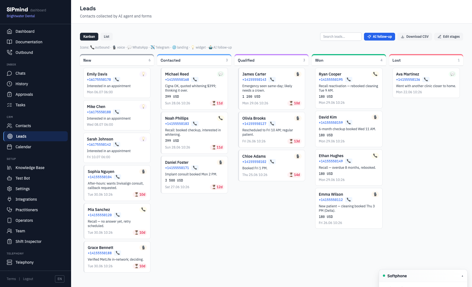This screenshot has height=287, width=472.
Task: Click the Contacted column header
Action: pyautogui.click(x=194, y=60)
